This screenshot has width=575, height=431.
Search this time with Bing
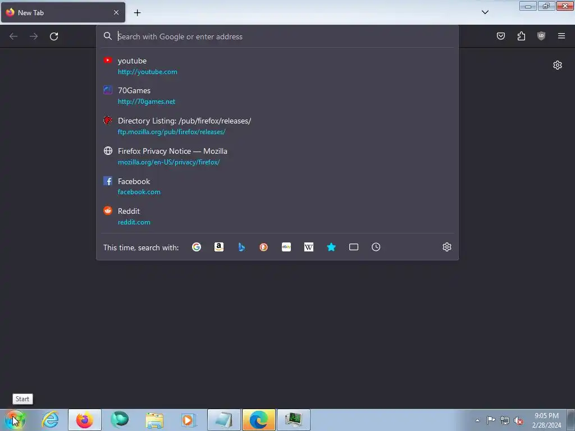pos(241,247)
